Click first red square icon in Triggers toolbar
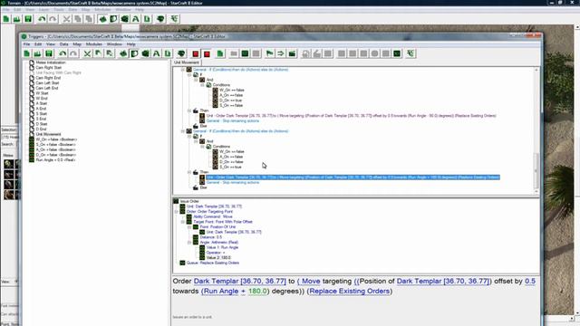 [x=196, y=54]
